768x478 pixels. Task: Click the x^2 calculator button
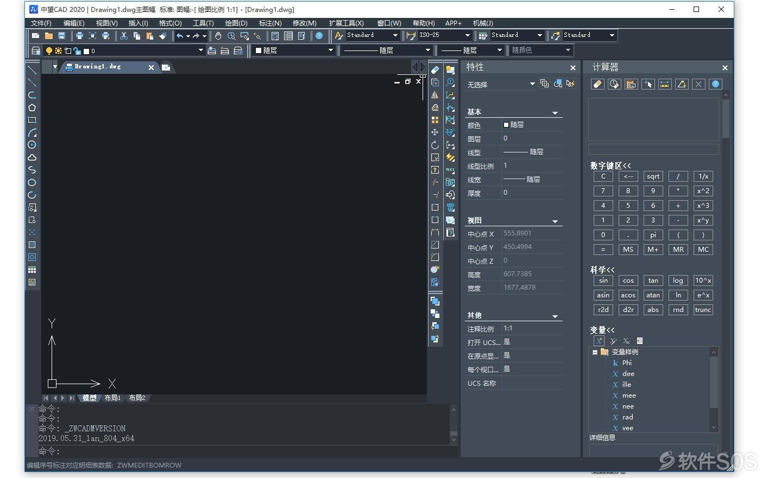[703, 191]
